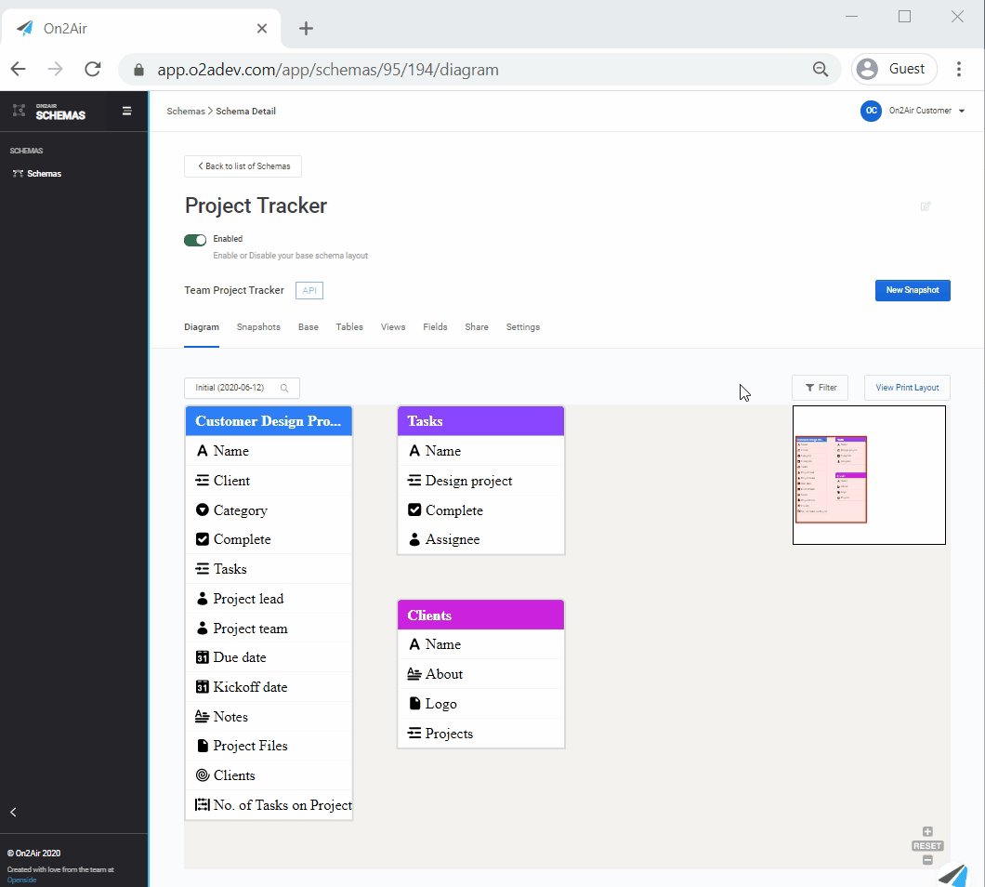This screenshot has width=985, height=887.
Task: Click the browser zoom magnifier icon
Action: pyautogui.click(x=821, y=69)
